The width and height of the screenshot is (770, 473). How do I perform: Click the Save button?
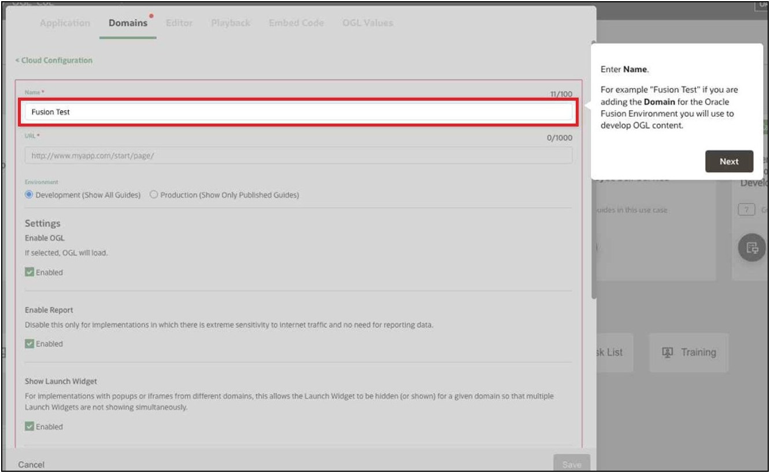point(571,464)
